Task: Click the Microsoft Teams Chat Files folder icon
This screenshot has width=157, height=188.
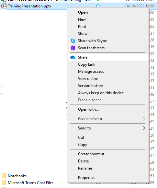Action: coord(4,183)
